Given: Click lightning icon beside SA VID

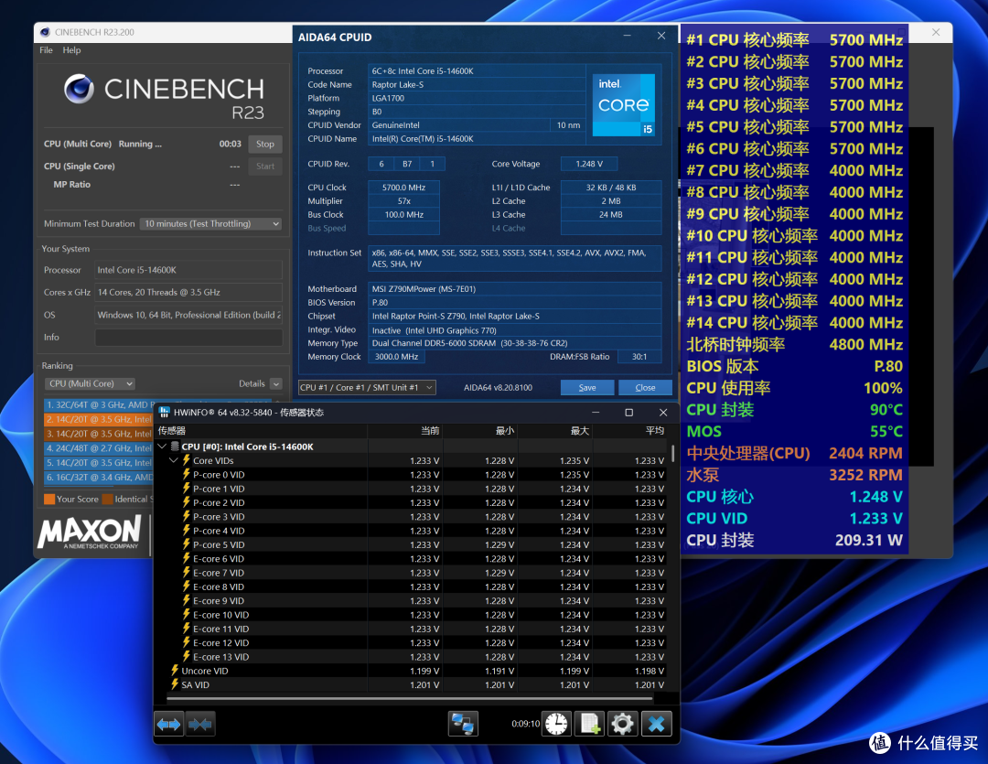Looking at the screenshot, I should (x=175, y=684).
